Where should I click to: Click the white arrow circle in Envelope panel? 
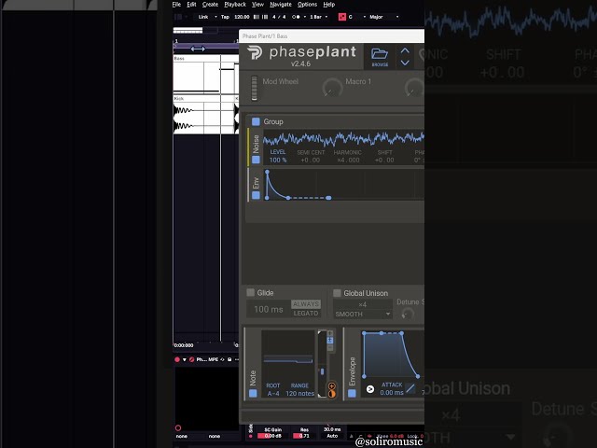pyautogui.click(x=369, y=389)
